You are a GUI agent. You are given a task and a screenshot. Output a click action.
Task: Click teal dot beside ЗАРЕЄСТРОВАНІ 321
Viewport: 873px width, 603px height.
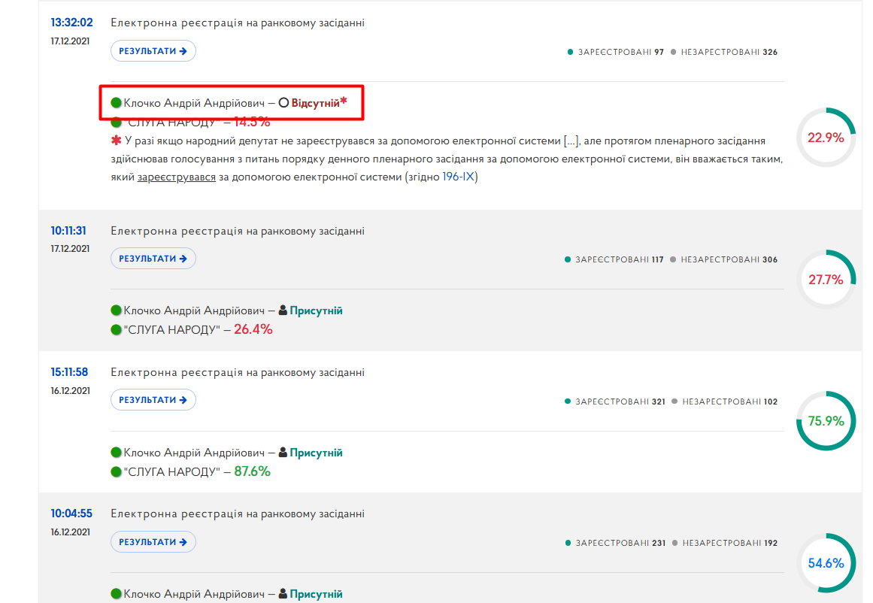568,401
